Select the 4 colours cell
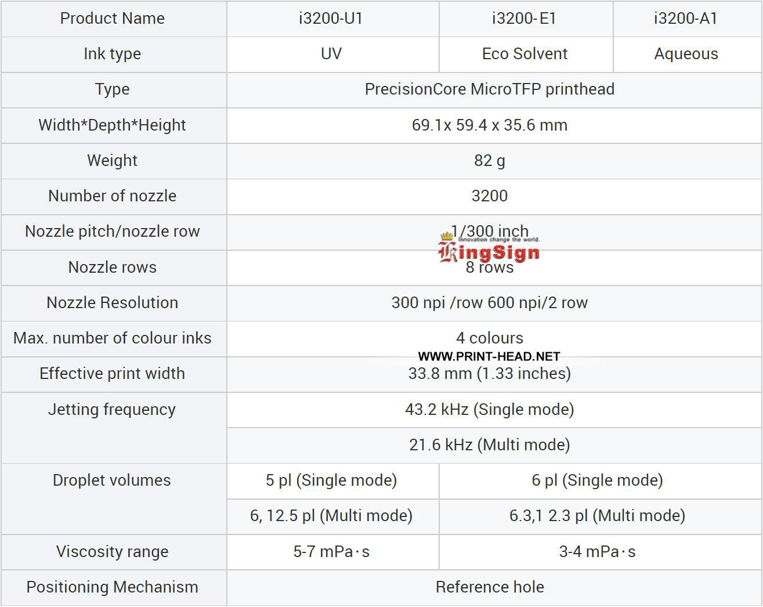763x607 pixels. (489, 338)
